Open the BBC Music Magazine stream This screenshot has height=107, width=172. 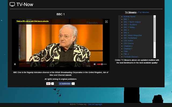132,35
